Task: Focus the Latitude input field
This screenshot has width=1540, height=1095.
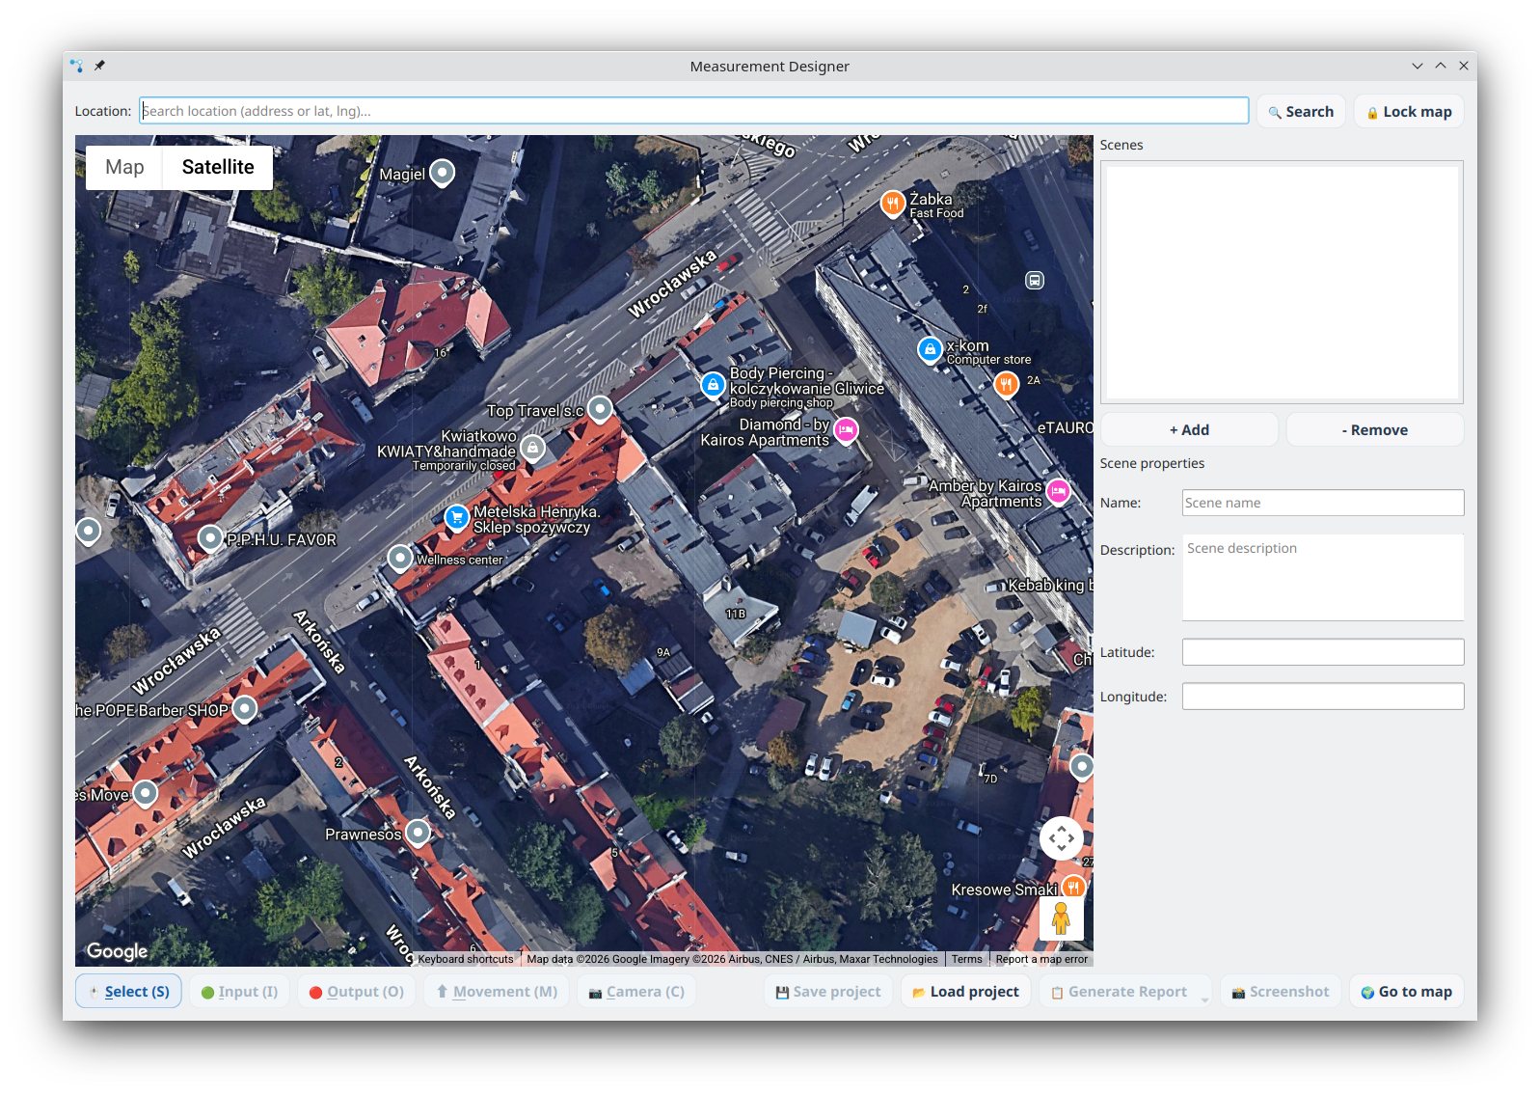Action: [1323, 652]
